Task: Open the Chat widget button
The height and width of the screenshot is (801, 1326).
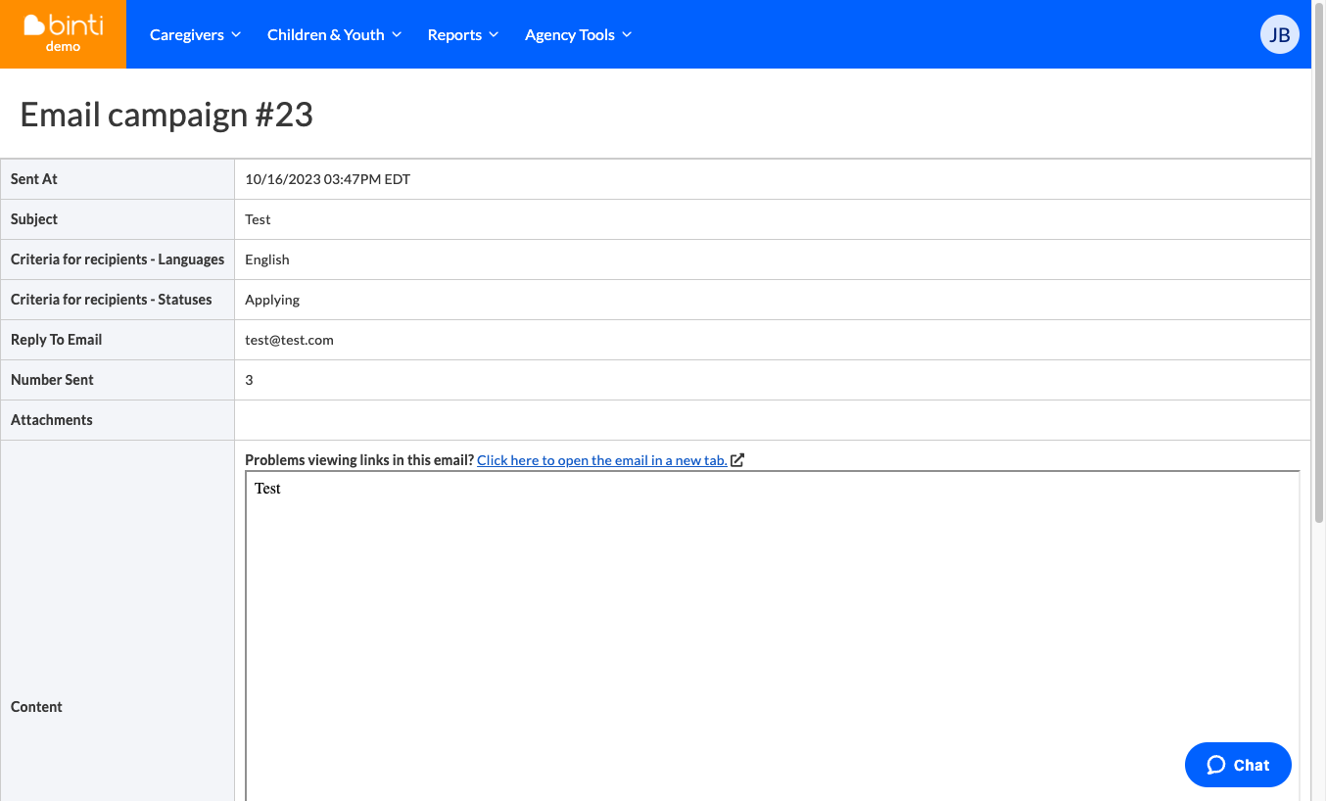Action: tap(1238, 765)
